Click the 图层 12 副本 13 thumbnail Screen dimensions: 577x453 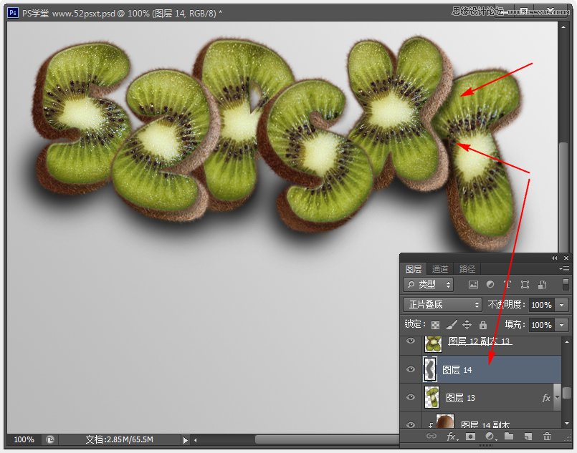tap(433, 344)
